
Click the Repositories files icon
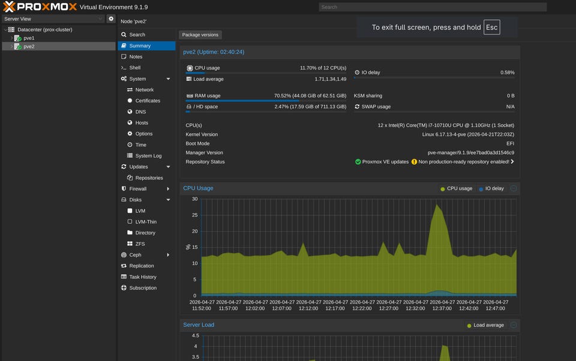130,178
